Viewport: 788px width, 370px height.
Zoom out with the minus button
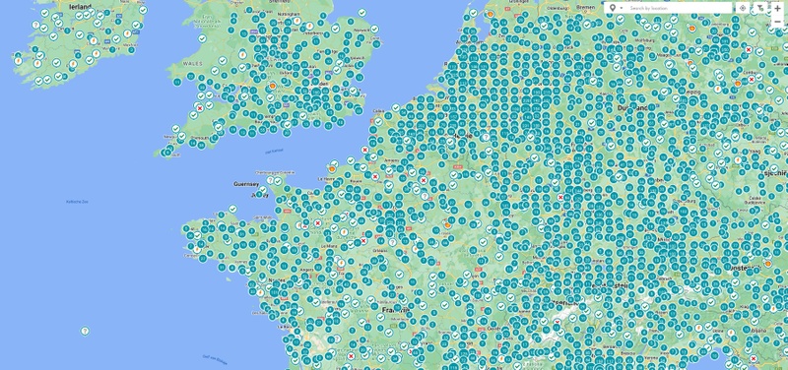pyautogui.click(x=777, y=21)
